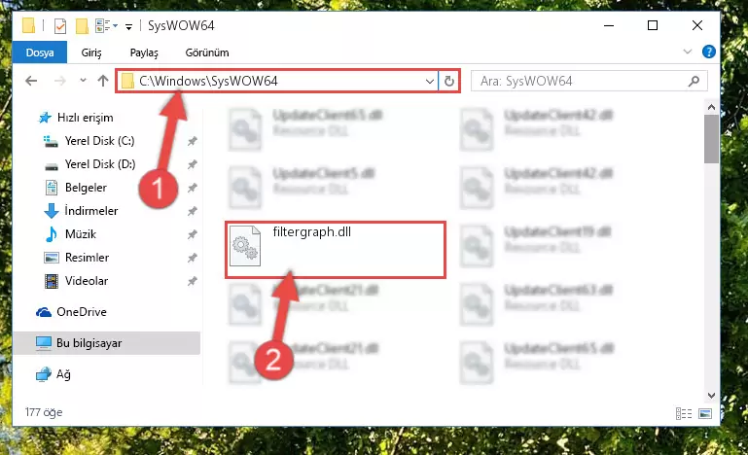Click the Hızlı erişim star icon
The width and height of the screenshot is (748, 455).
[45, 118]
